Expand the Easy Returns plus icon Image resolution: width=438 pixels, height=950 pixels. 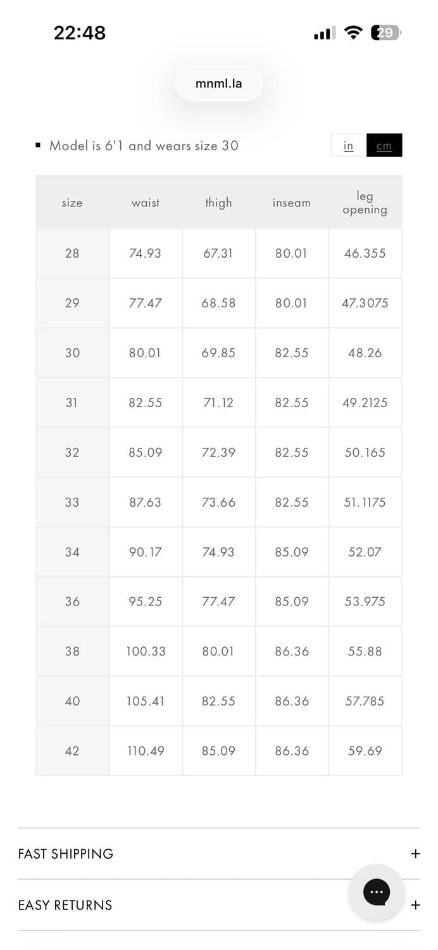415,905
